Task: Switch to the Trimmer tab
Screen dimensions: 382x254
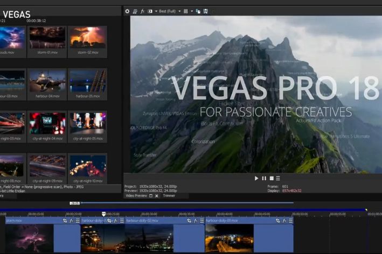Action: (171, 196)
